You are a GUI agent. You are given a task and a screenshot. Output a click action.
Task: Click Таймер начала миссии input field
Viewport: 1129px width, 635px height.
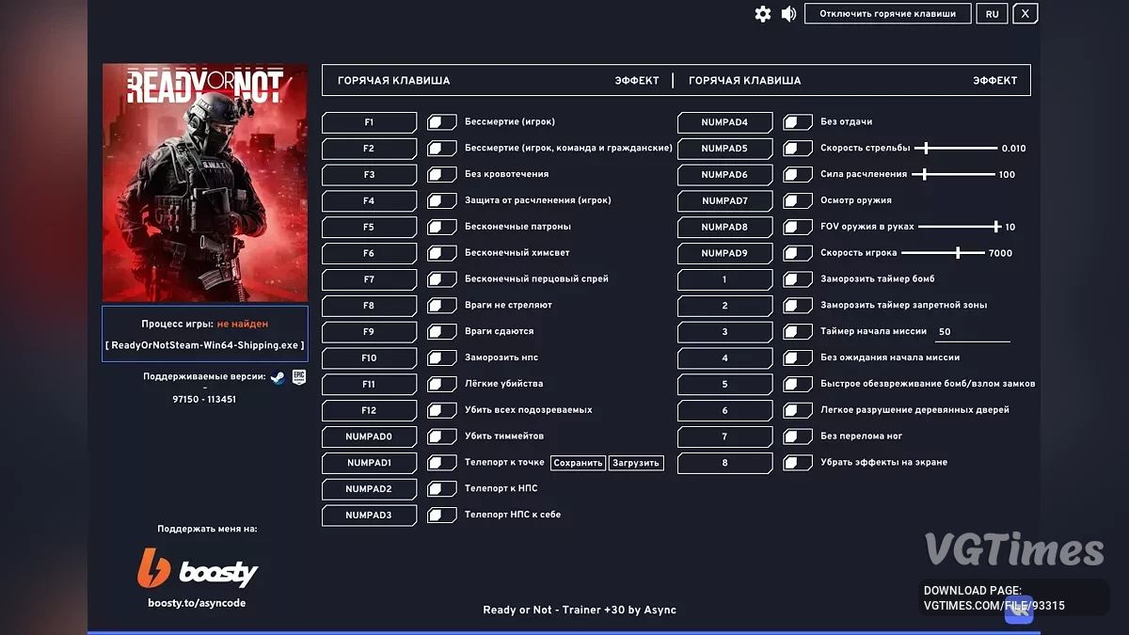click(x=973, y=332)
